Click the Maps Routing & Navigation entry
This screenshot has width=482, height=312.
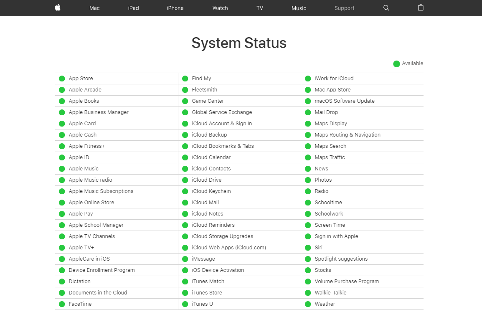(348, 134)
